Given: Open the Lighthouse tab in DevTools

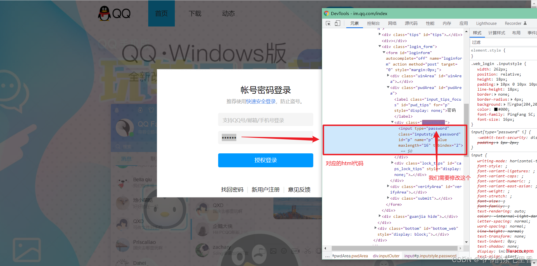Looking at the screenshot, I should [x=486, y=23].
